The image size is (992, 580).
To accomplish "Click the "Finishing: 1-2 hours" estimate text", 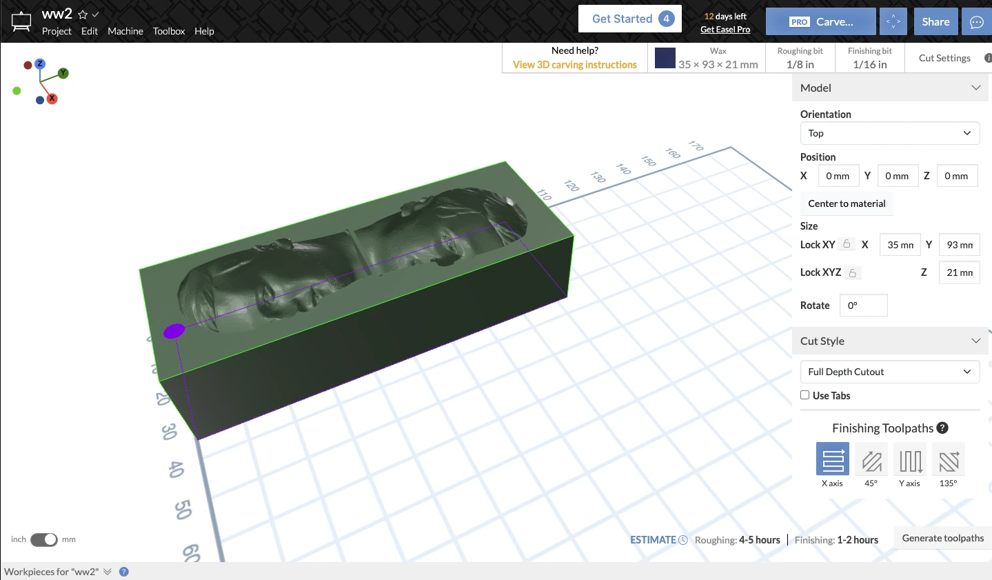I will pyautogui.click(x=836, y=540).
